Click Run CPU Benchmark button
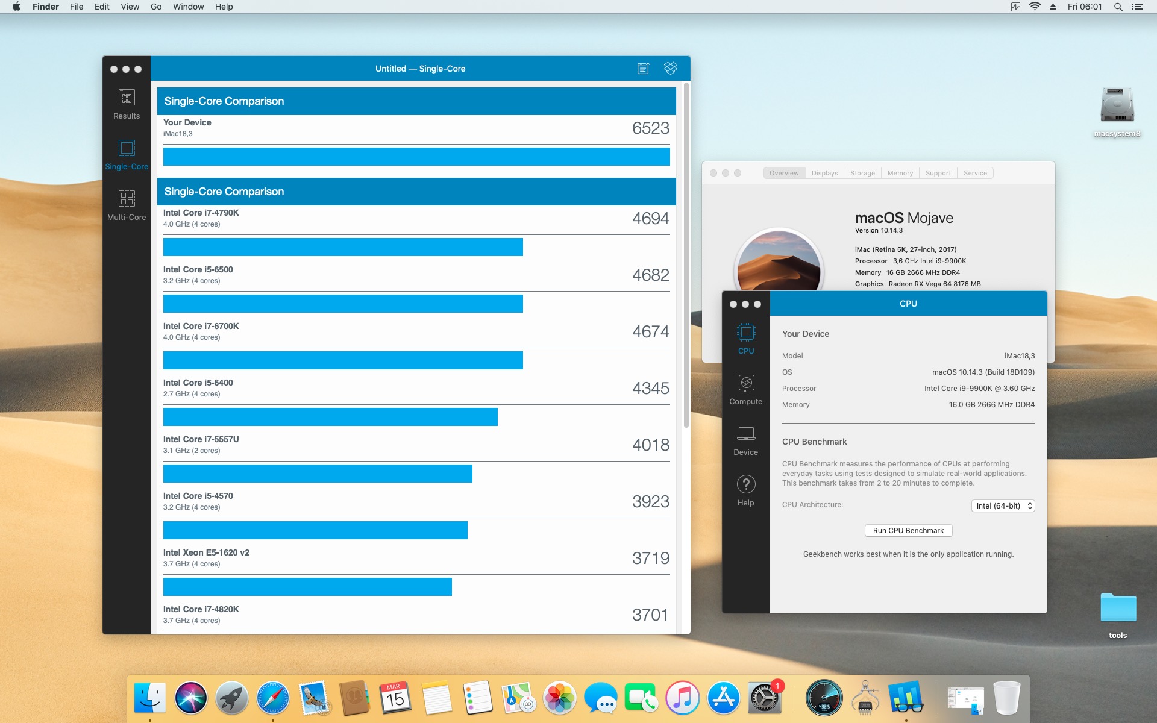Image resolution: width=1157 pixels, height=723 pixels. (908, 531)
